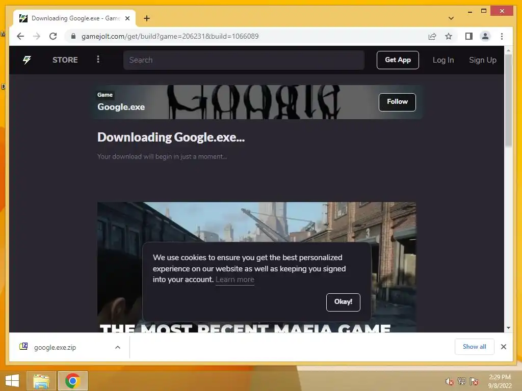Close the Downloading Google.exe tab
Viewport: 522px width, 391px height.
tap(127, 18)
